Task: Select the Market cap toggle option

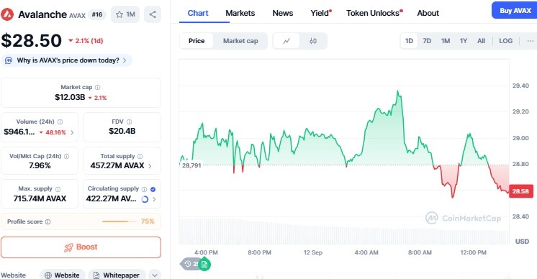Action: click(240, 41)
